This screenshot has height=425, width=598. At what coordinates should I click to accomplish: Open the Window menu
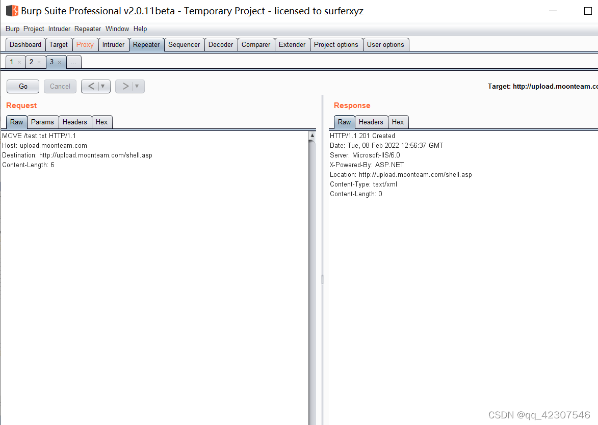[117, 29]
